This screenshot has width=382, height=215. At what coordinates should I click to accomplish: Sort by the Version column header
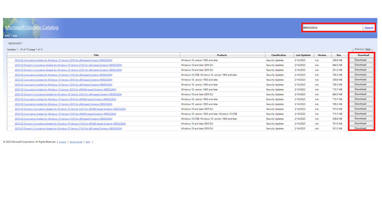click(x=322, y=55)
